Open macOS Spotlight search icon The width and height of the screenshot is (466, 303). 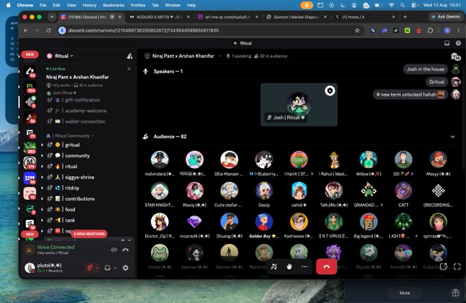pos(402,5)
